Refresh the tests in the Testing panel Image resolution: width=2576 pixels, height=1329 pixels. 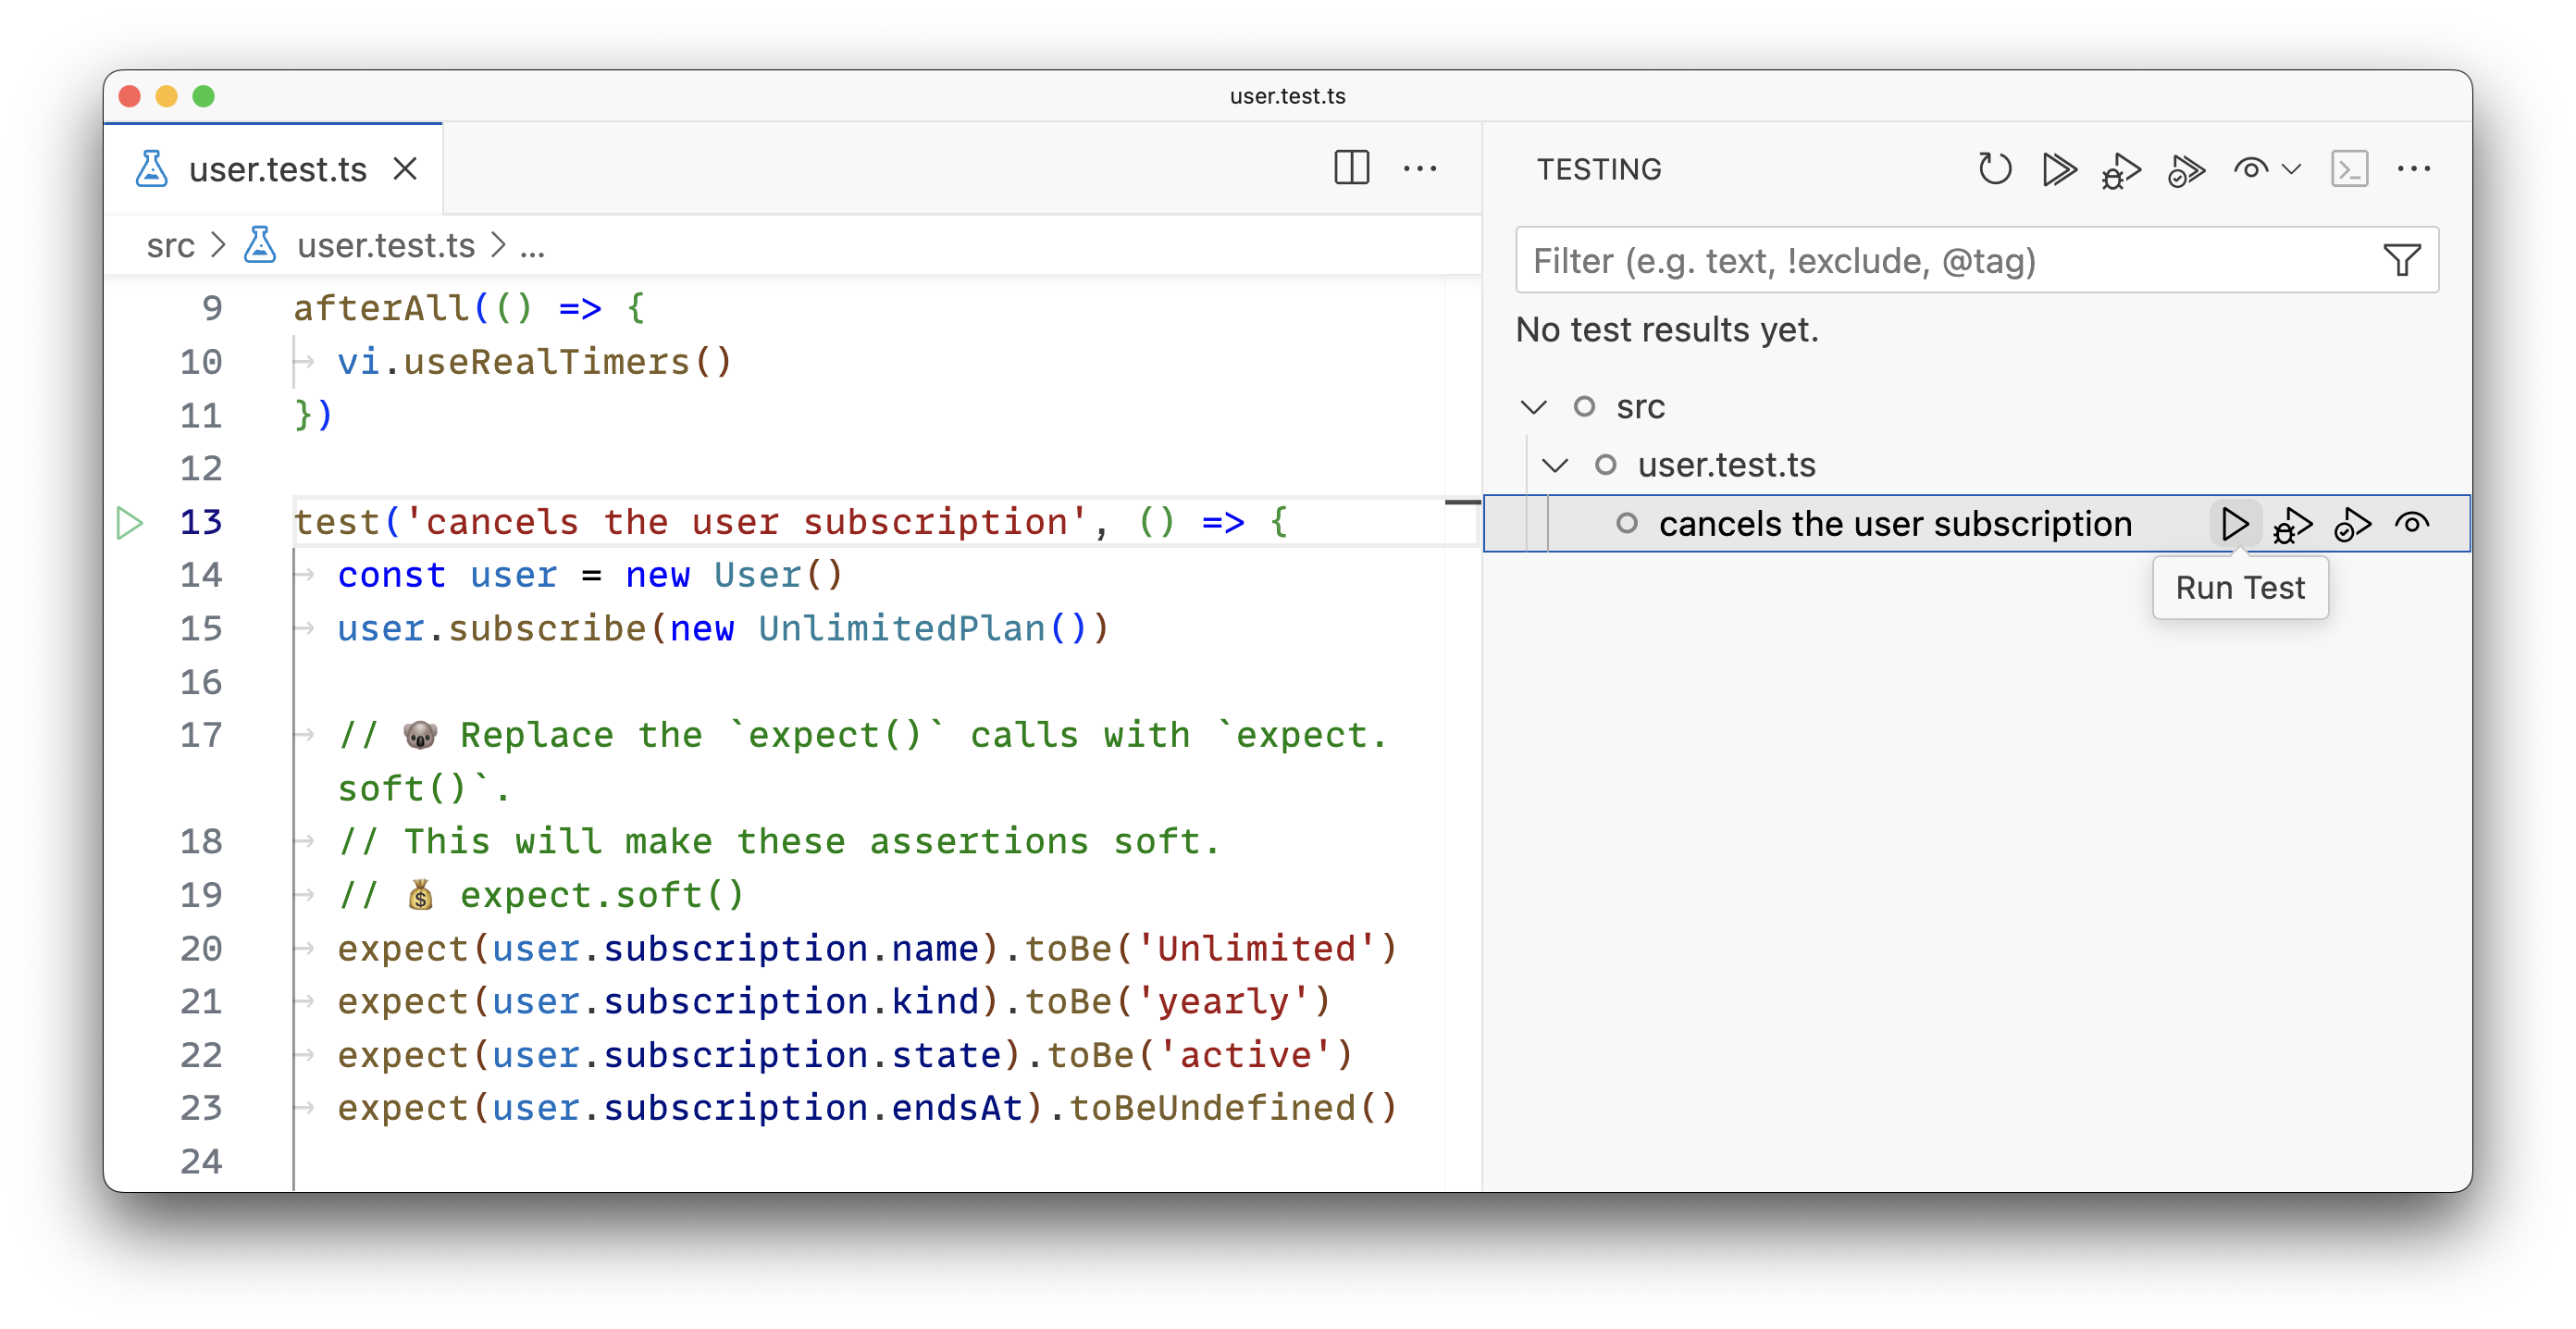pos(1996,169)
